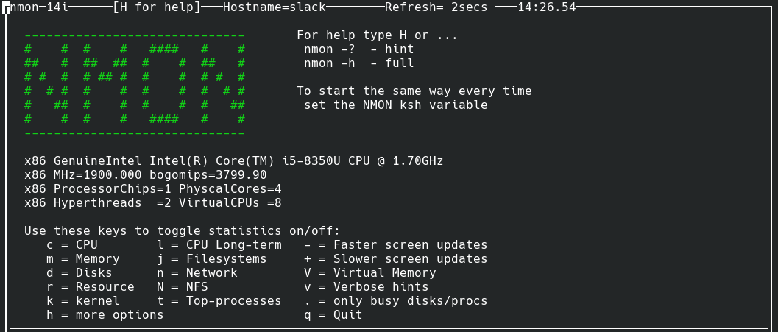Select 't = Top-processes' option
The width and height of the screenshot is (778, 332).
point(219,301)
